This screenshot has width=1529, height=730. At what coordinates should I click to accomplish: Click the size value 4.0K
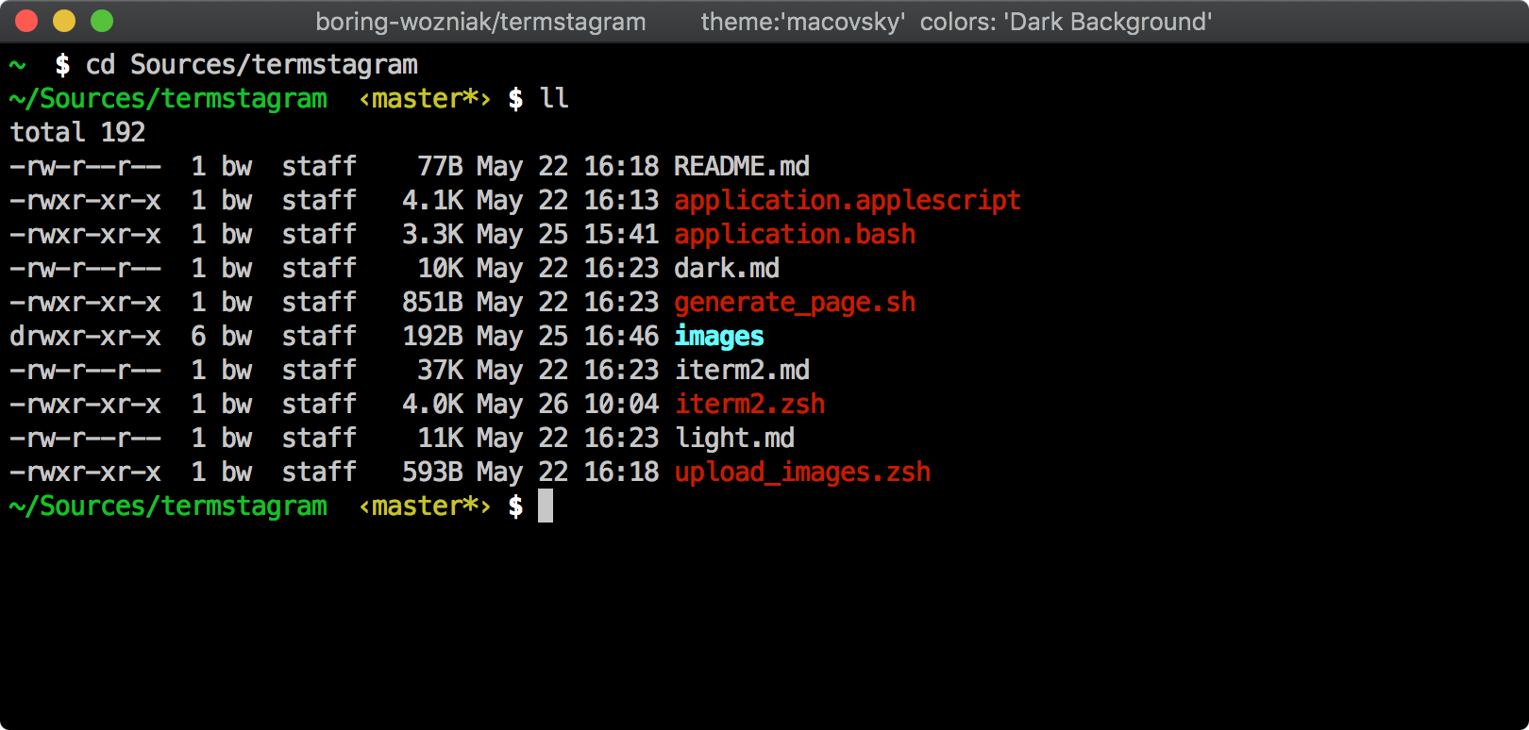pos(432,404)
